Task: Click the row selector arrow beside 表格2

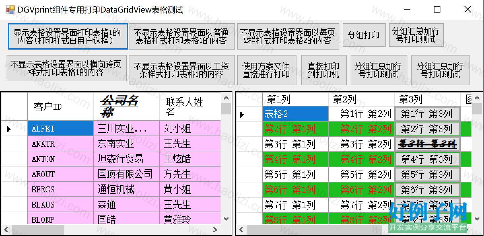Action: pyautogui.click(x=242, y=114)
